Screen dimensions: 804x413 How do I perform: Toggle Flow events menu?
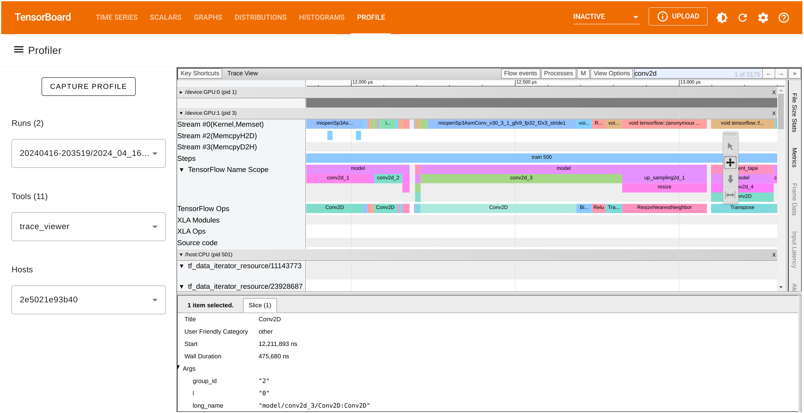coord(520,73)
